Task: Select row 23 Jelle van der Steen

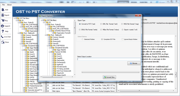Action: pos(81,85)
